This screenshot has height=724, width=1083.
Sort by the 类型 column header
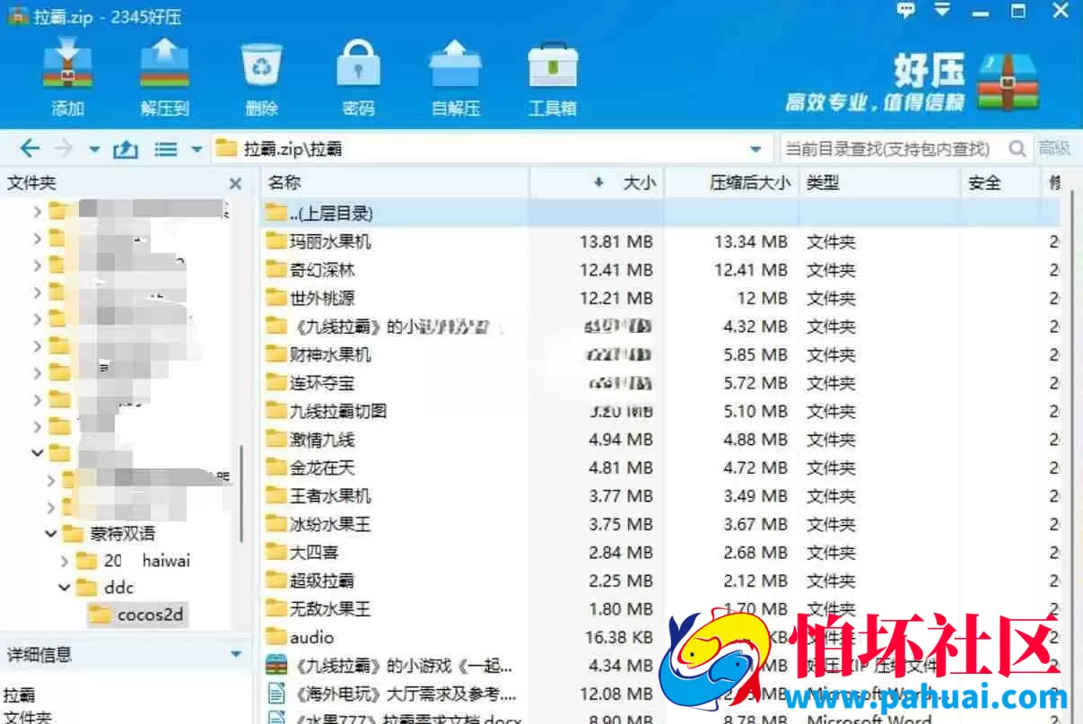click(879, 183)
